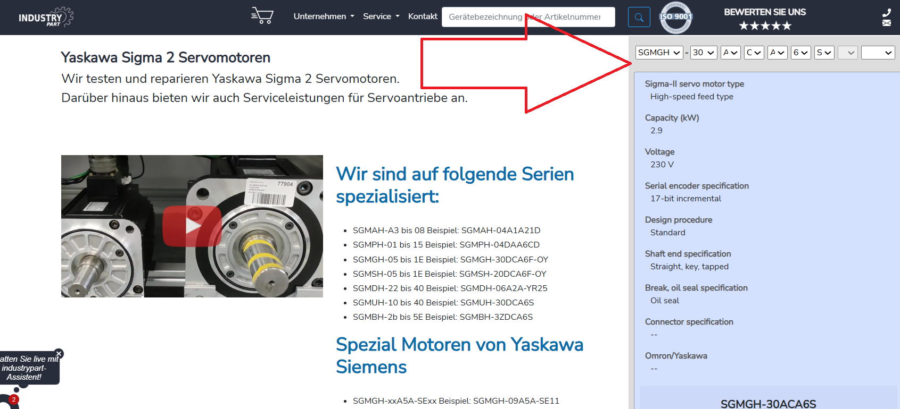Click the phone contact icon
Image resolution: width=900 pixels, height=409 pixels.
887,13
